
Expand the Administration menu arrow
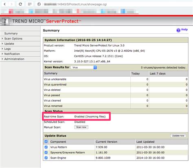(x=2, y=59)
